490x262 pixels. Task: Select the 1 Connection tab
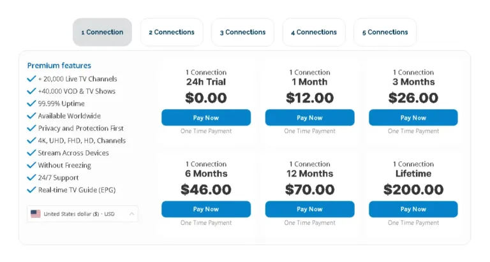coord(102,32)
